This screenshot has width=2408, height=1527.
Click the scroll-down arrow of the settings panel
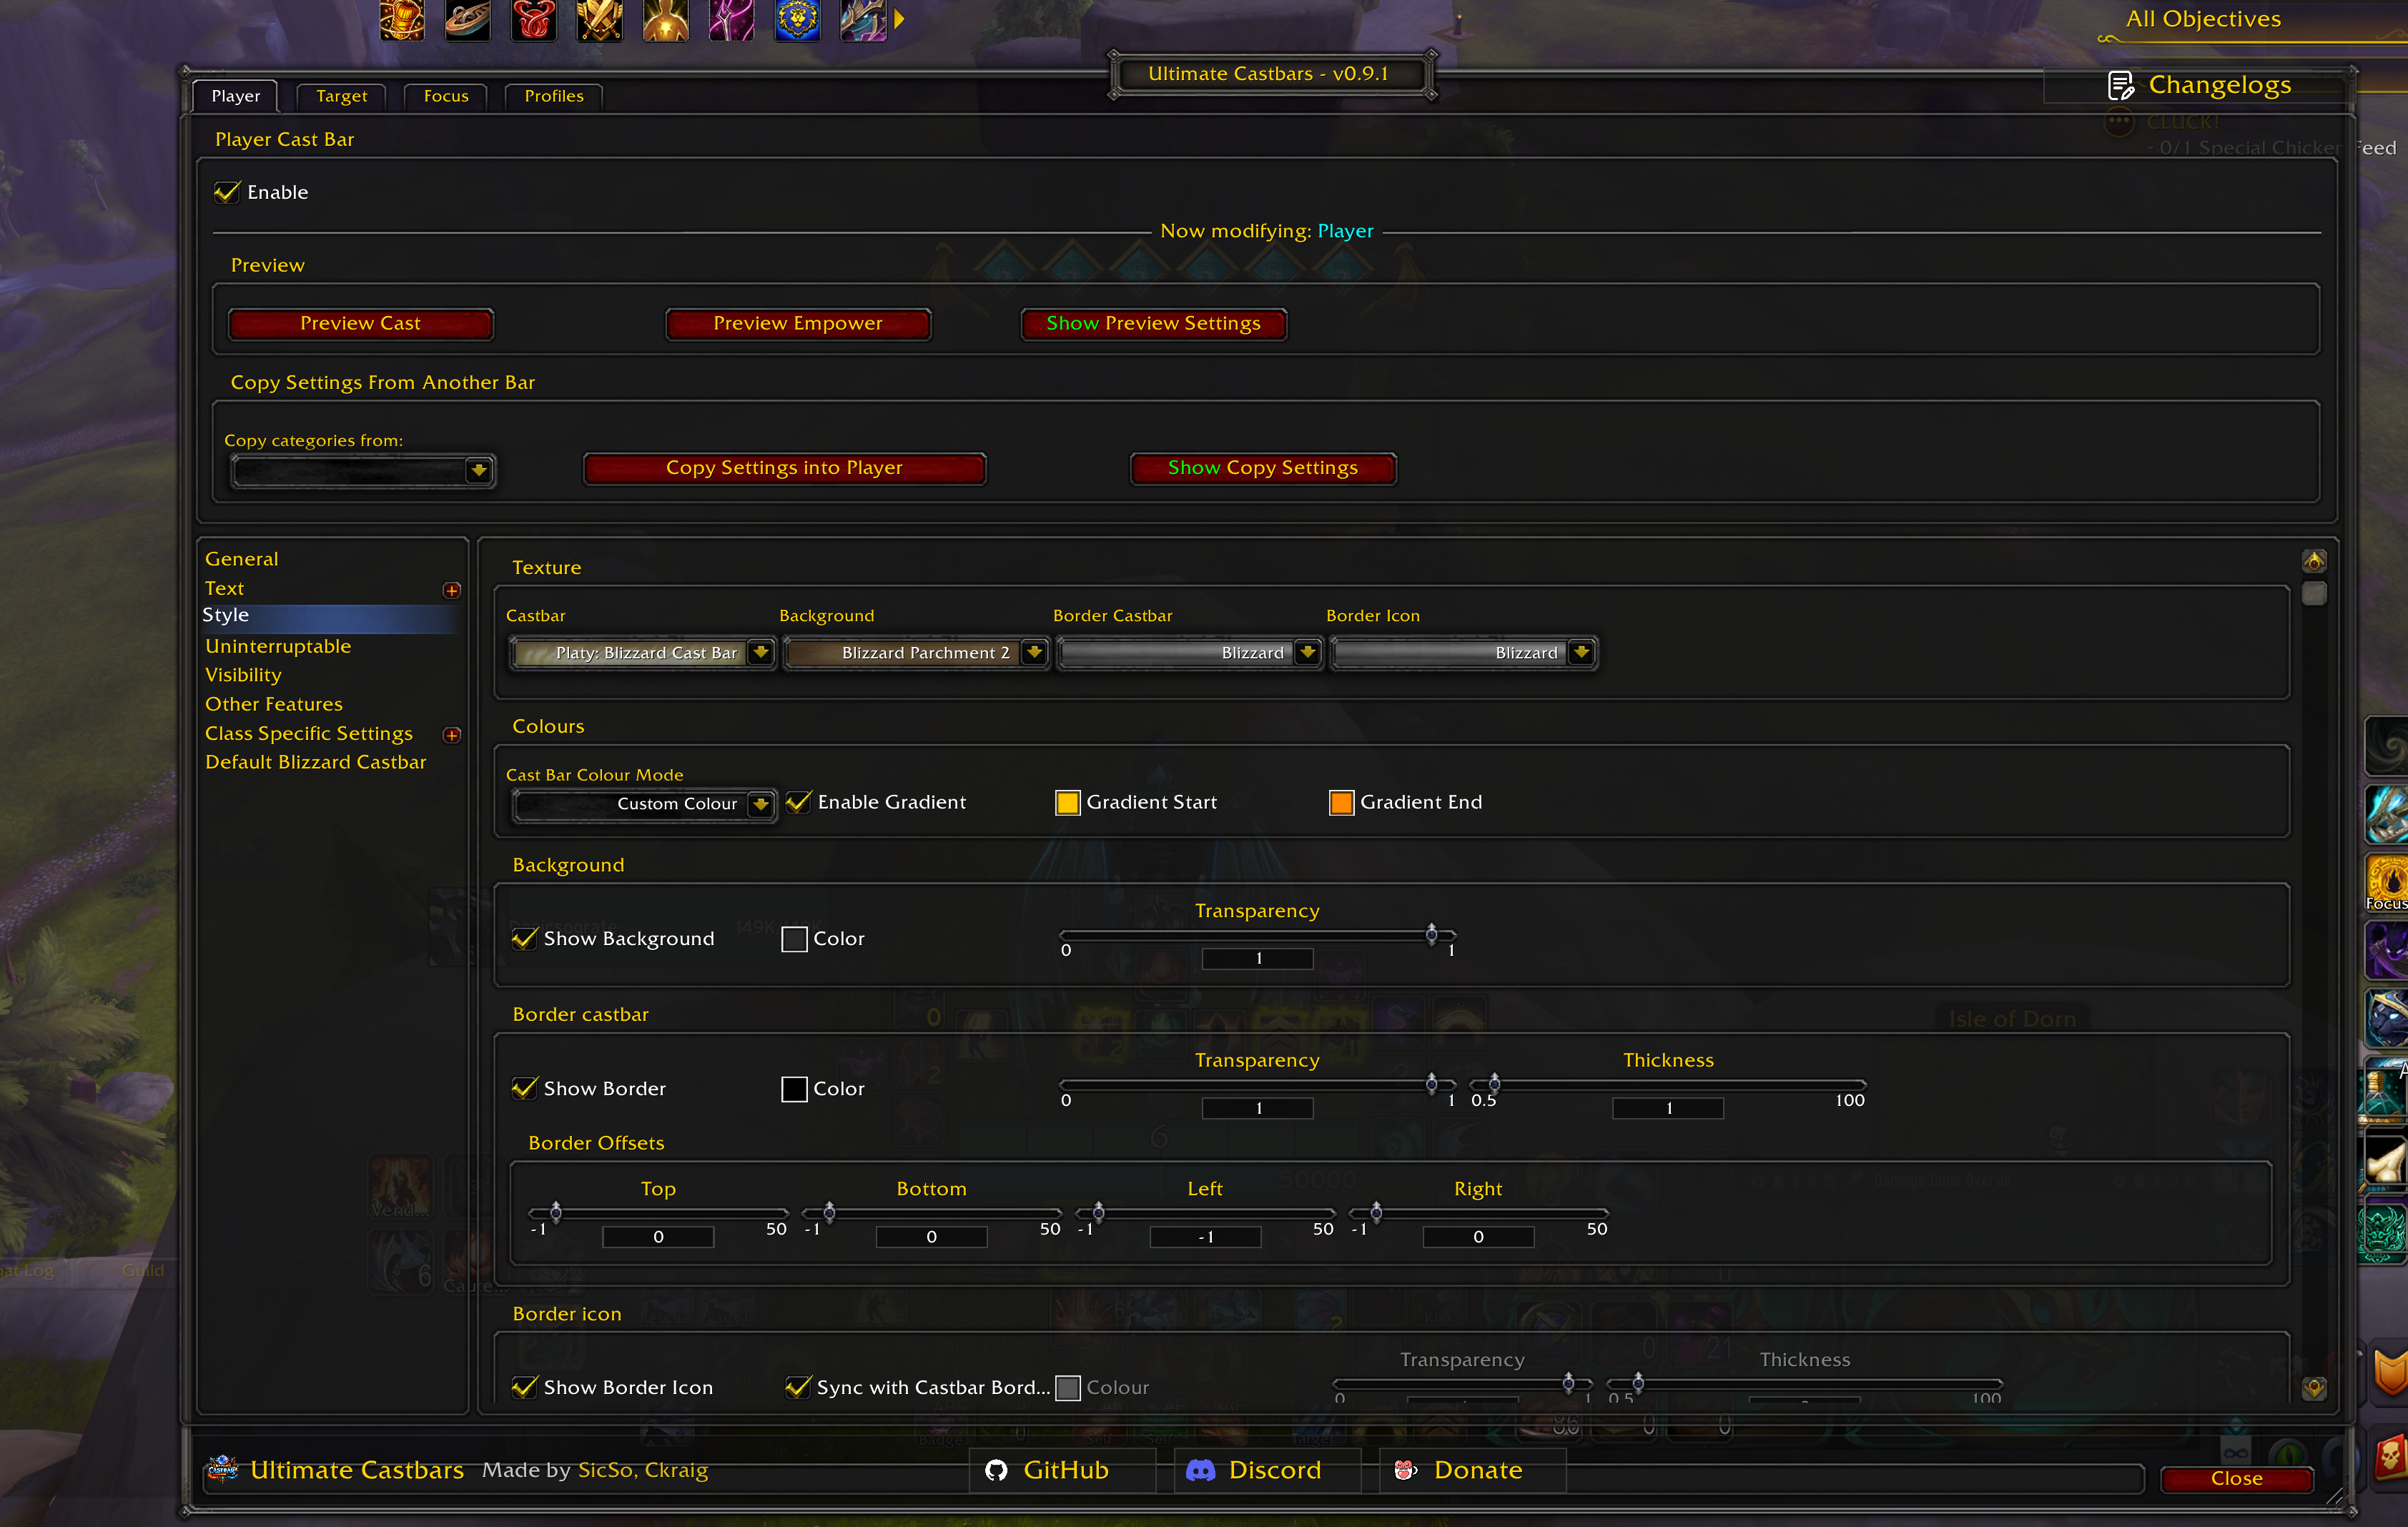[2314, 1387]
